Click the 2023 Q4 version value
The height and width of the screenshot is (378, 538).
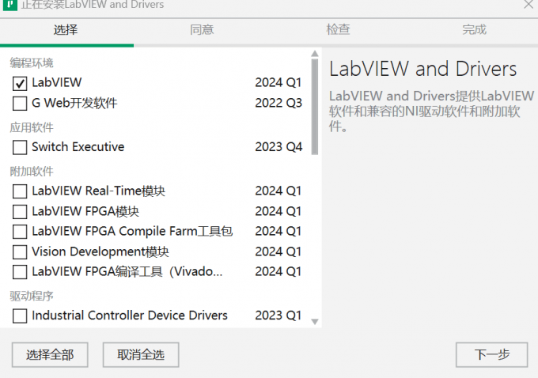click(278, 147)
